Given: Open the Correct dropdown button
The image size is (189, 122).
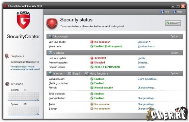Looking at the screenshot, I should 173,23.
